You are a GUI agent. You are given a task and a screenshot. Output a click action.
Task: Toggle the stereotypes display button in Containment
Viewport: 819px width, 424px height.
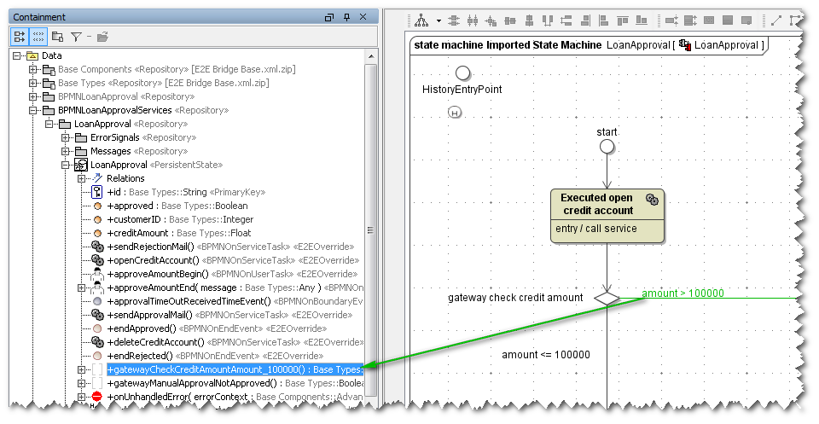point(38,36)
